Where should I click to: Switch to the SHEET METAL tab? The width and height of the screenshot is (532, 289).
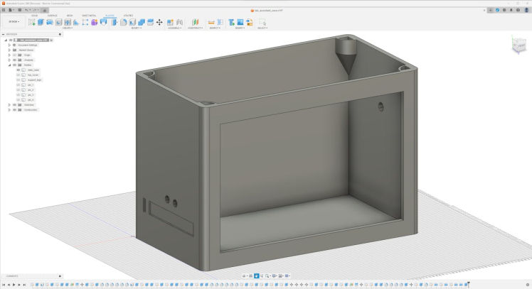click(90, 15)
